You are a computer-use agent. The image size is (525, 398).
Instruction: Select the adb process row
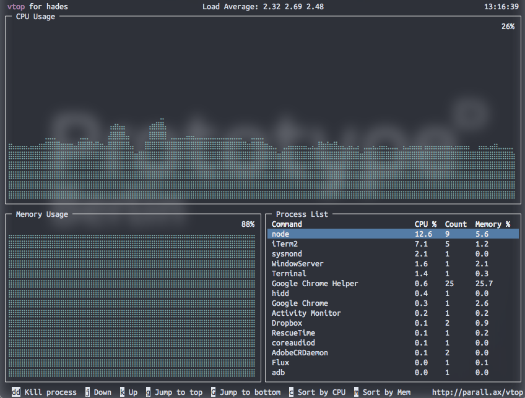(x=393, y=373)
